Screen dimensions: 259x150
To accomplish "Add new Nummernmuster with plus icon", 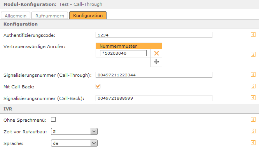I will pyautogui.click(x=156, y=62).
